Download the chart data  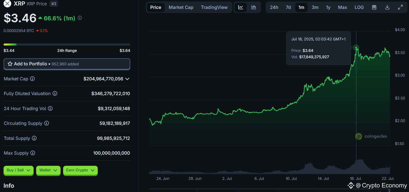pos(387,7)
